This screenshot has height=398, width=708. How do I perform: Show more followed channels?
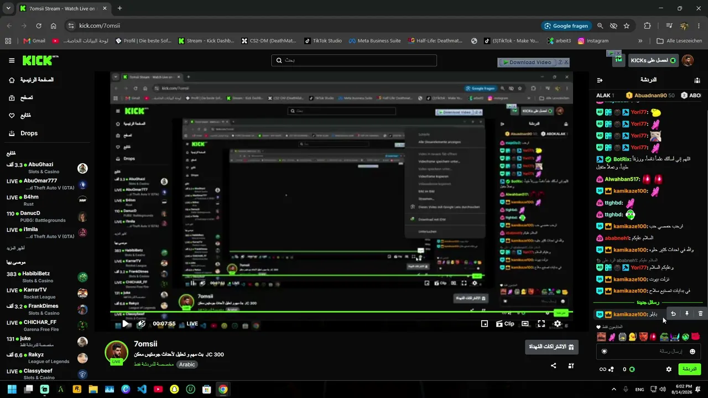click(x=14, y=248)
